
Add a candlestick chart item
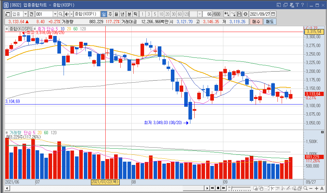227,14
